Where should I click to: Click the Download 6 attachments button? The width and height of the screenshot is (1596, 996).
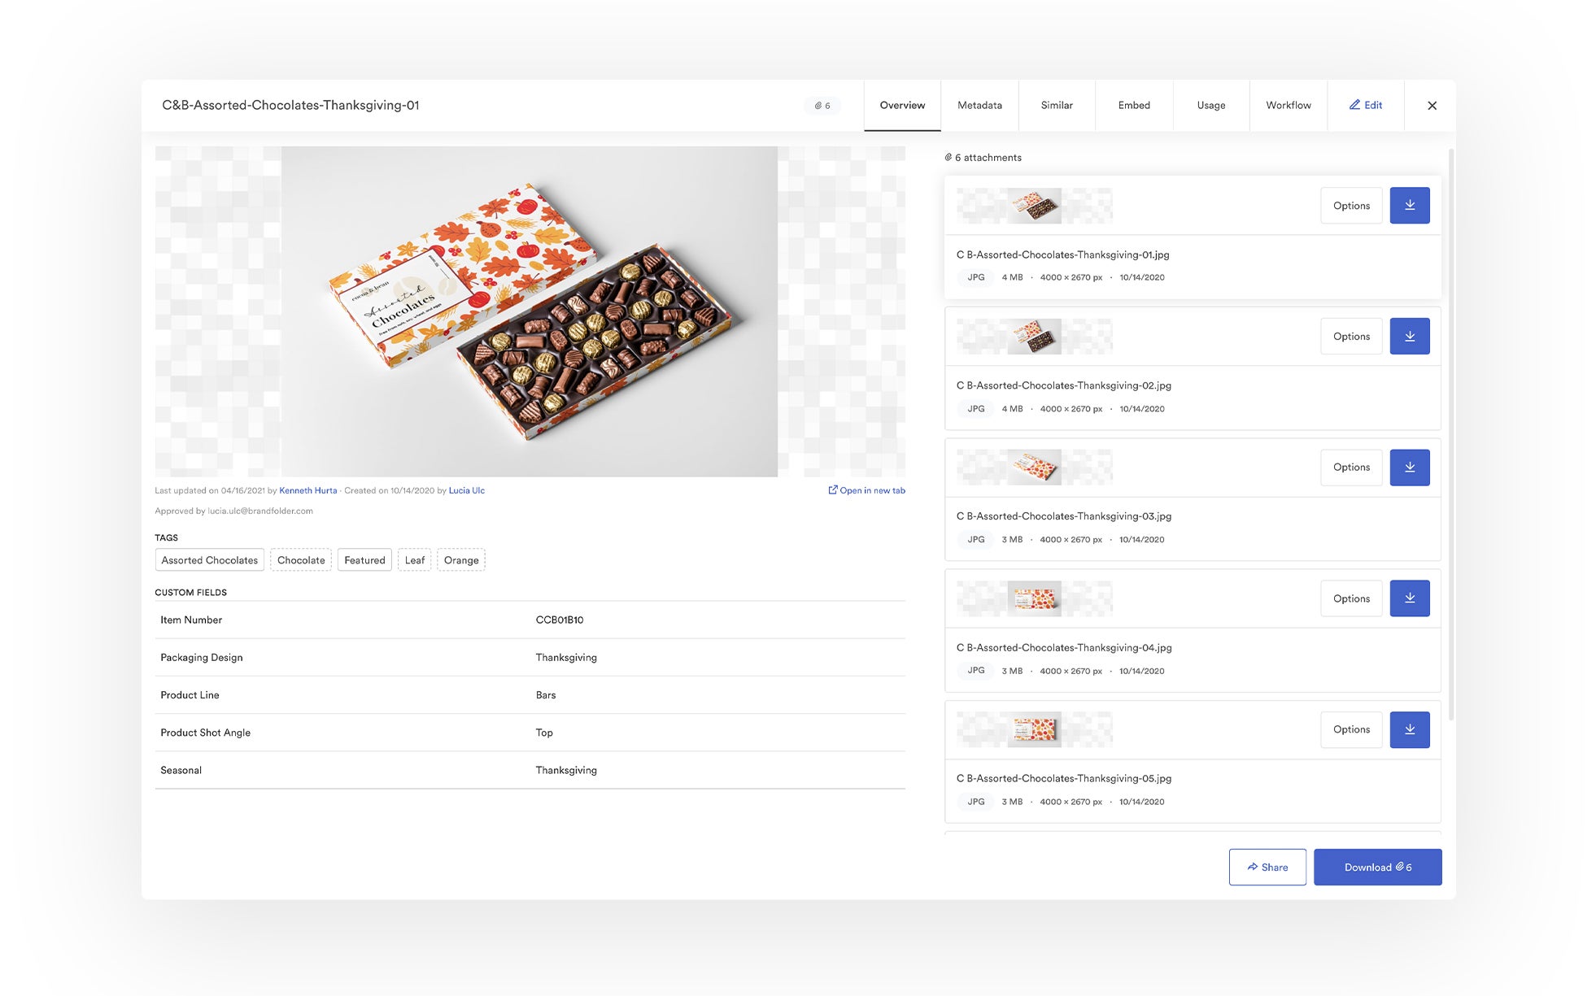pyautogui.click(x=1377, y=867)
